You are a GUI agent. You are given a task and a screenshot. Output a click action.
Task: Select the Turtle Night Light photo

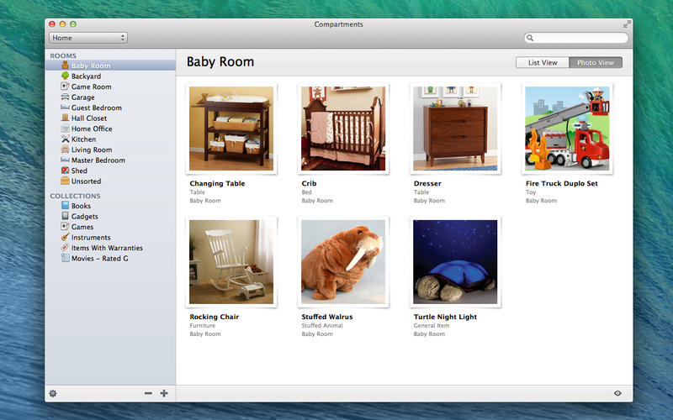[455, 262]
